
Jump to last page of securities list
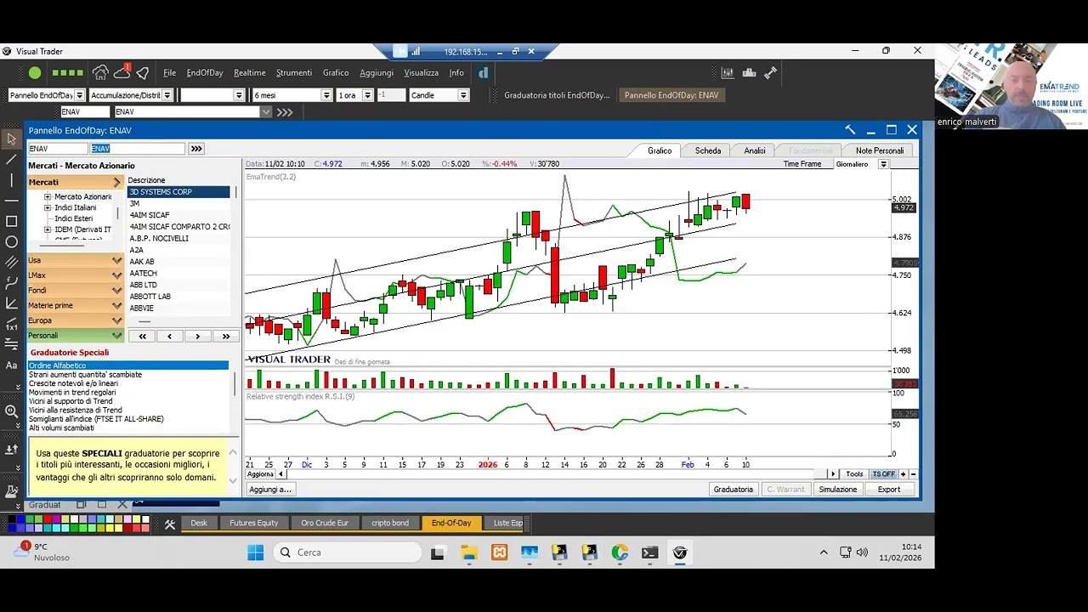coord(226,336)
